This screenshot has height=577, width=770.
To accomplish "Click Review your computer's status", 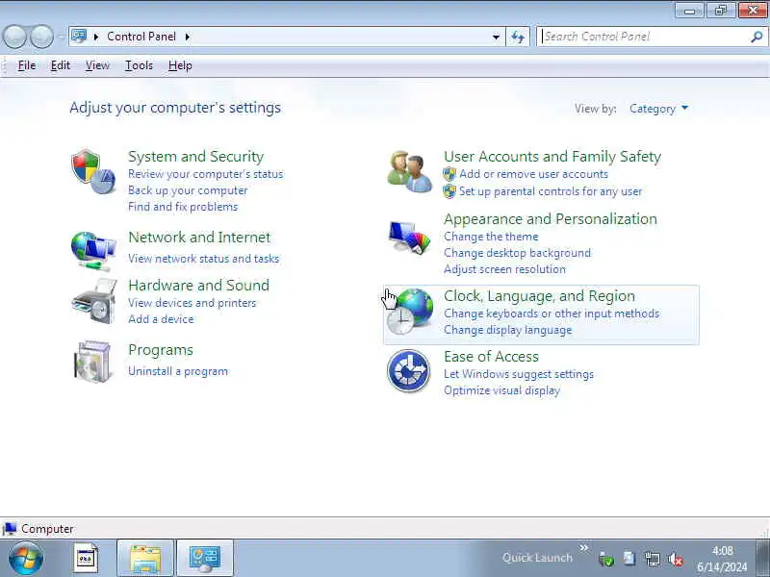I will pyautogui.click(x=206, y=174).
